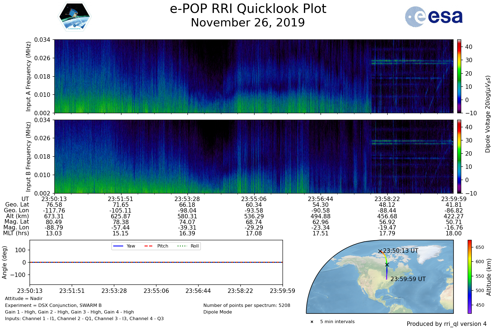Click the ESA logo
The width and height of the screenshot is (496, 330).
[x=434, y=17]
